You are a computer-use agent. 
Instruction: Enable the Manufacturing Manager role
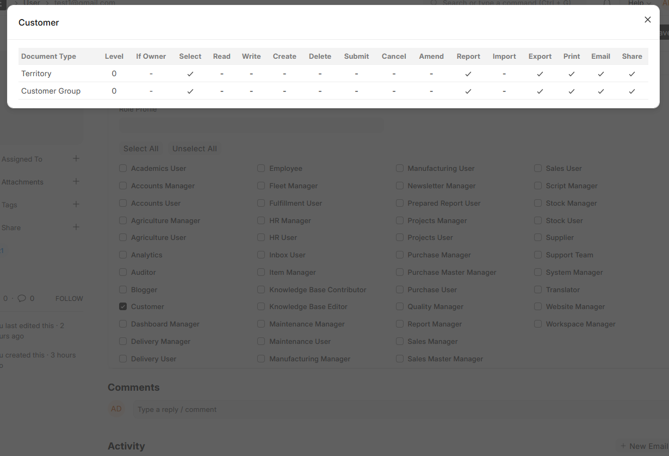(261, 359)
